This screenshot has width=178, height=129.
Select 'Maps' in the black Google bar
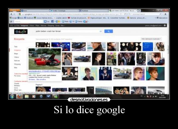click(x=37, y=25)
